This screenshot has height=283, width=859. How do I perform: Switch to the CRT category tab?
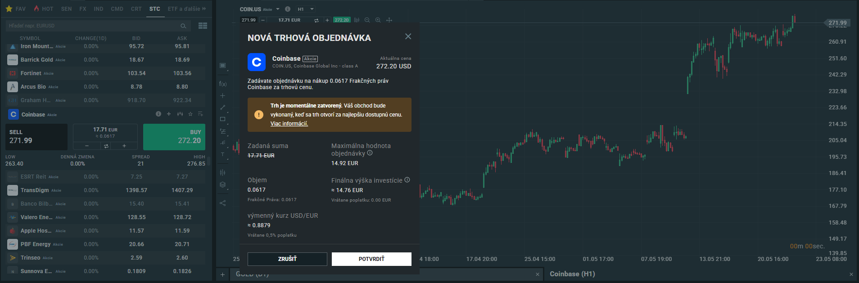(x=136, y=9)
